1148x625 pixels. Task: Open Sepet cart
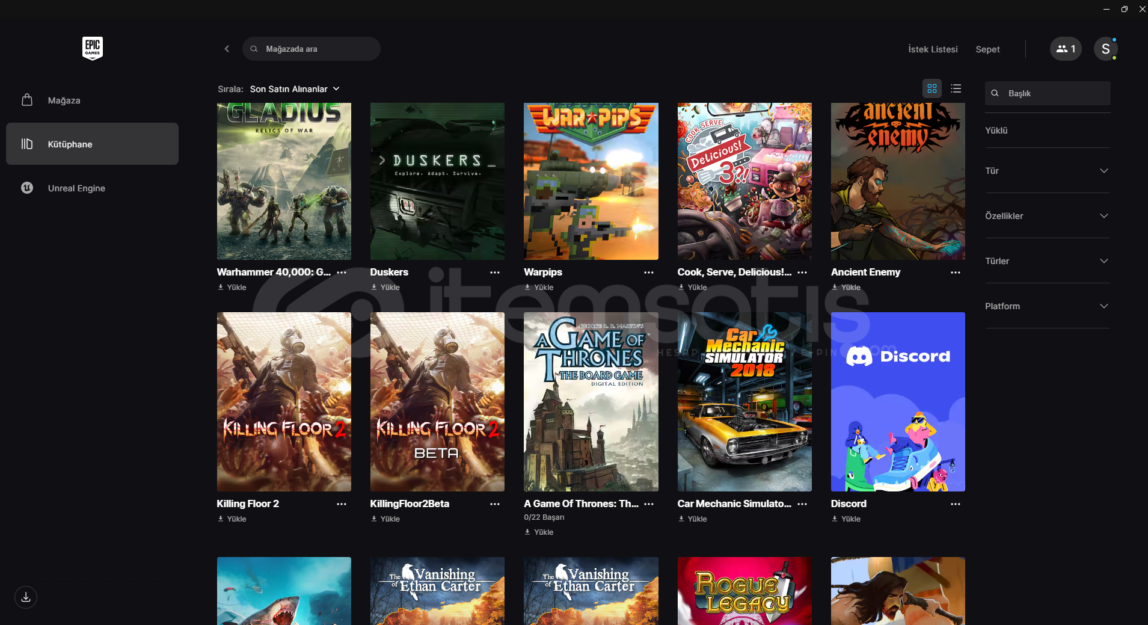(x=987, y=49)
